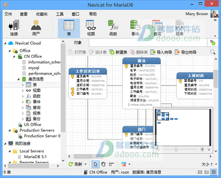Click the 新建表 new table button

118,52
